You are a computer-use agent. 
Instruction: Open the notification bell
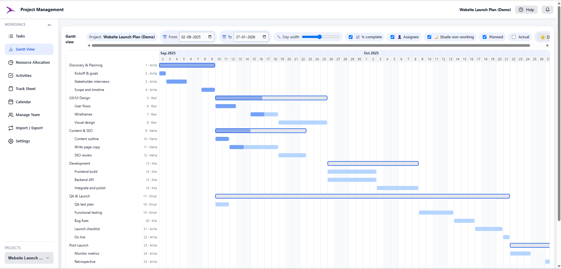548,10
